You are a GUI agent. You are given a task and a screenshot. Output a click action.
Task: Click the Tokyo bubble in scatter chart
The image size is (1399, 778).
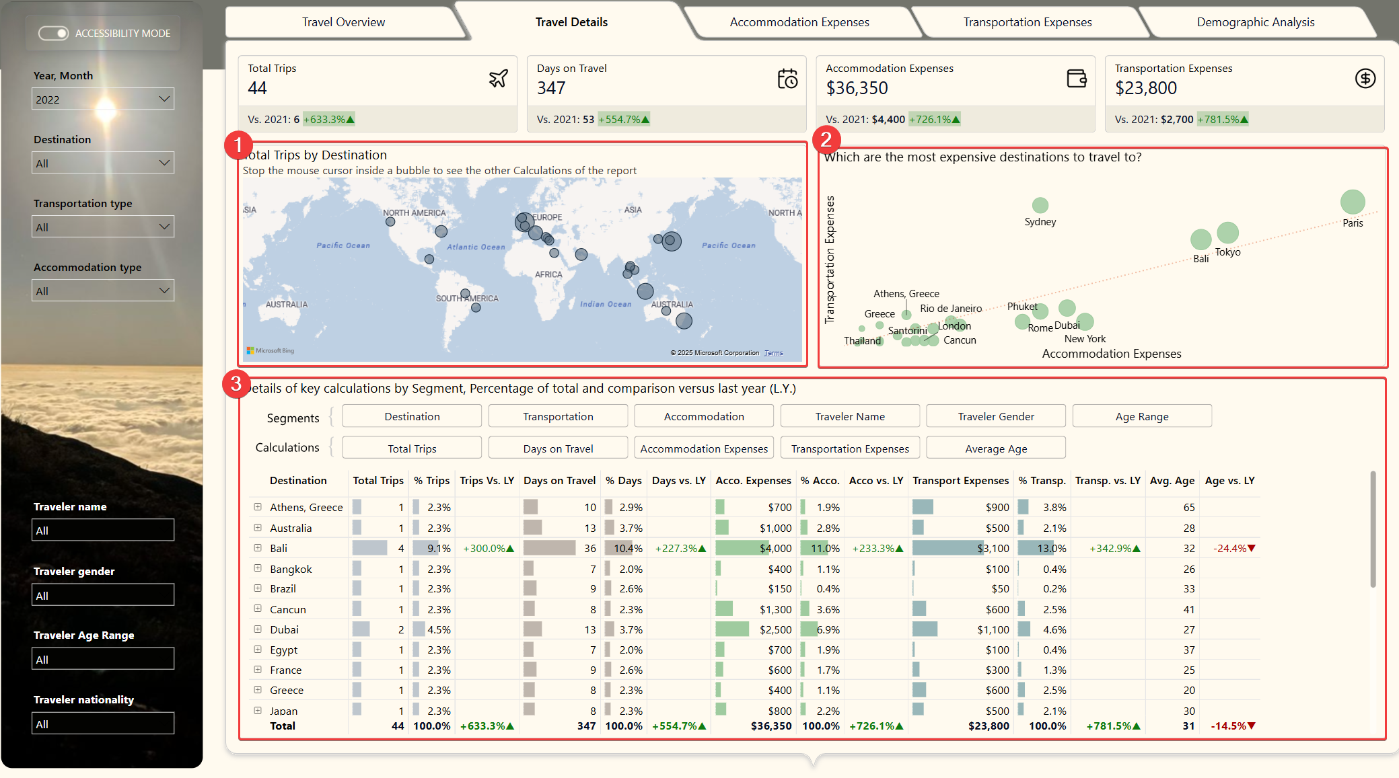[x=1228, y=233]
